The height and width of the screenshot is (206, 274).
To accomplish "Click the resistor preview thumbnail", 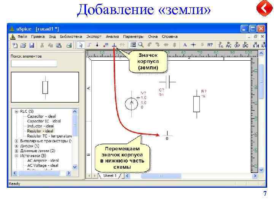I will (x=45, y=87).
